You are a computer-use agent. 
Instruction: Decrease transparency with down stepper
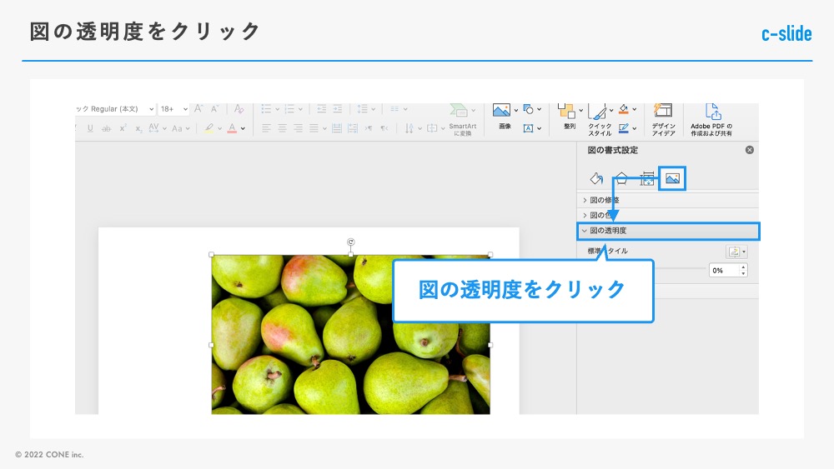(x=744, y=273)
